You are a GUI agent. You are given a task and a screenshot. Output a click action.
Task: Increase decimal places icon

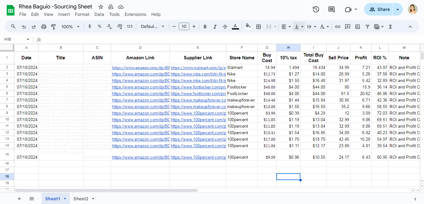120,26
